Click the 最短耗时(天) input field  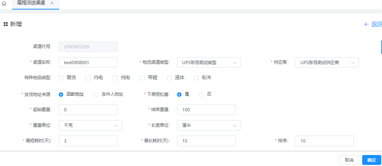pos(88,141)
